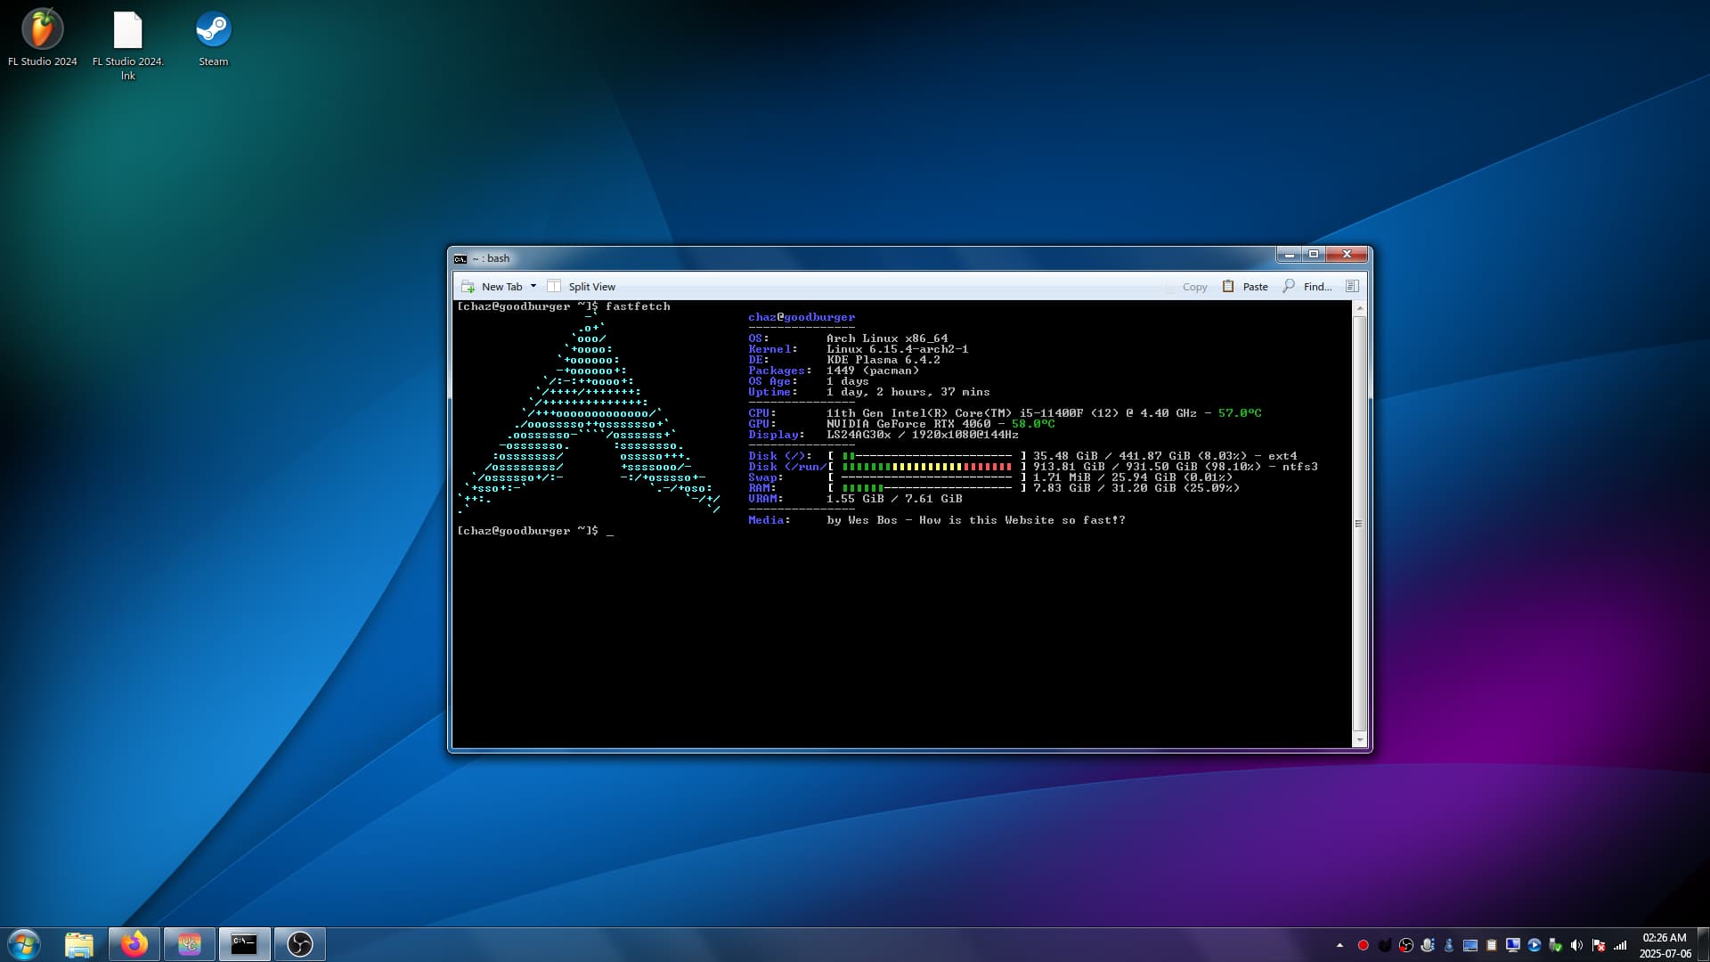Click the blue media play tray icon
This screenshot has height=962, width=1710.
tap(1535, 945)
